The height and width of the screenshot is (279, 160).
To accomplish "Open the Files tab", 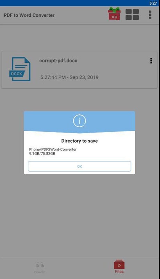I will pos(119,267).
